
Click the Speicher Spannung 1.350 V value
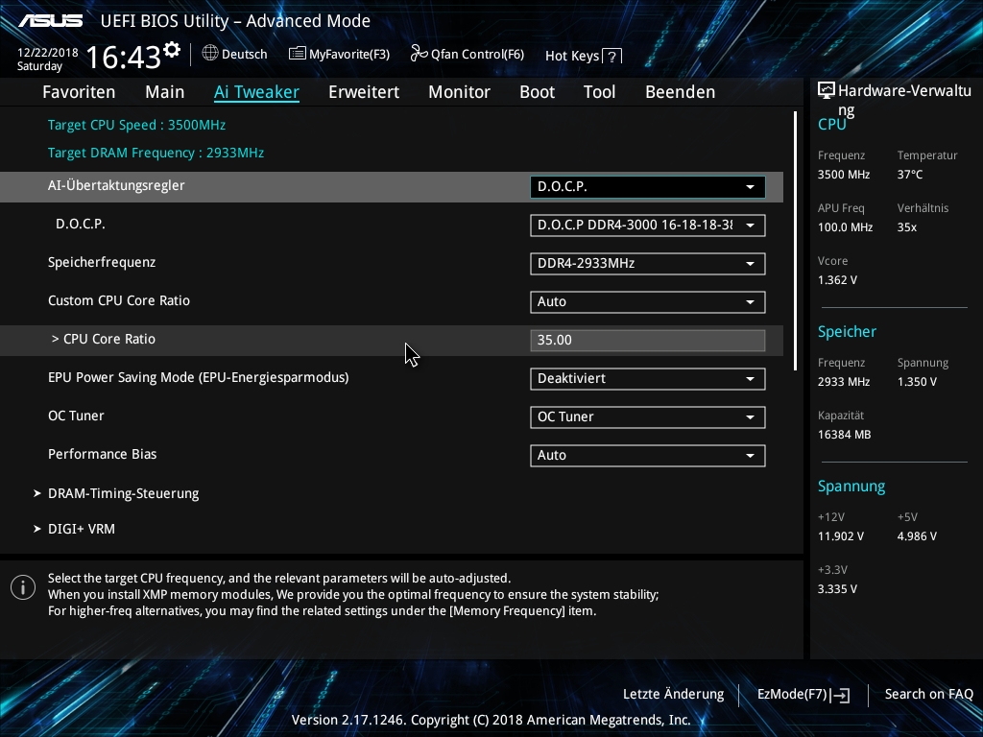pyautogui.click(x=917, y=382)
